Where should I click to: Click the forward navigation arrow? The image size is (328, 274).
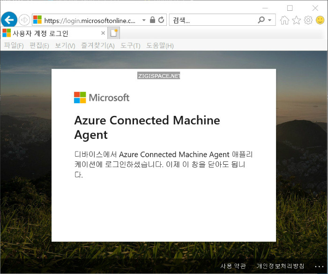coord(24,20)
